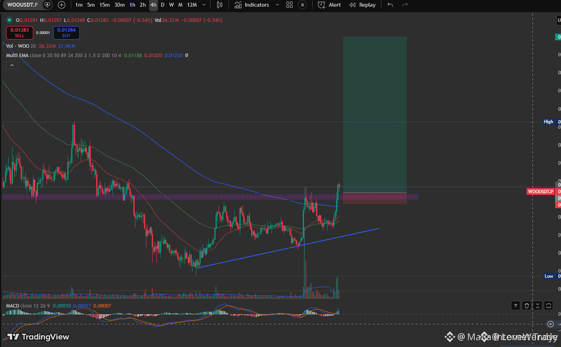
Task: Open the Indicators dialog
Action: pos(252,5)
